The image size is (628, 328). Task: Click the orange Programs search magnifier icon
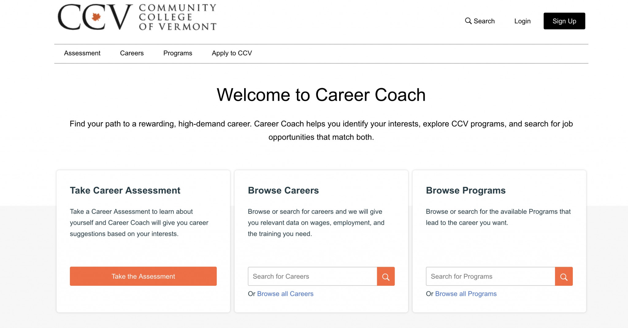coord(564,276)
